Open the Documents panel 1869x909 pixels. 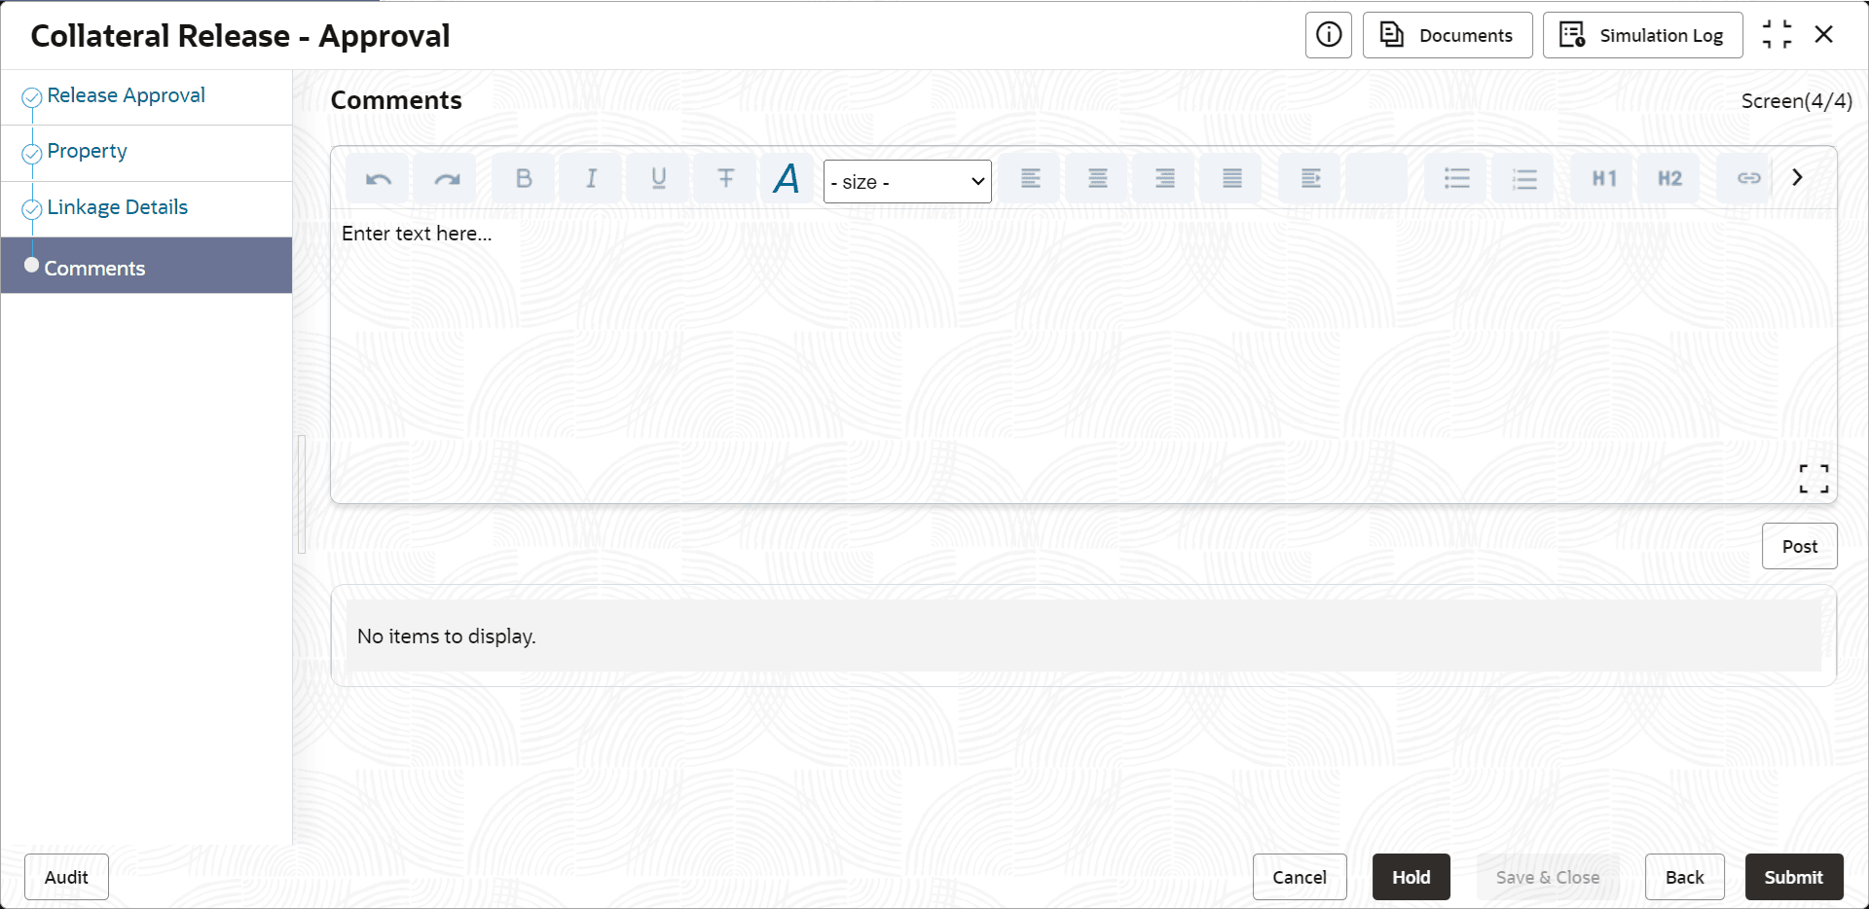click(1448, 35)
